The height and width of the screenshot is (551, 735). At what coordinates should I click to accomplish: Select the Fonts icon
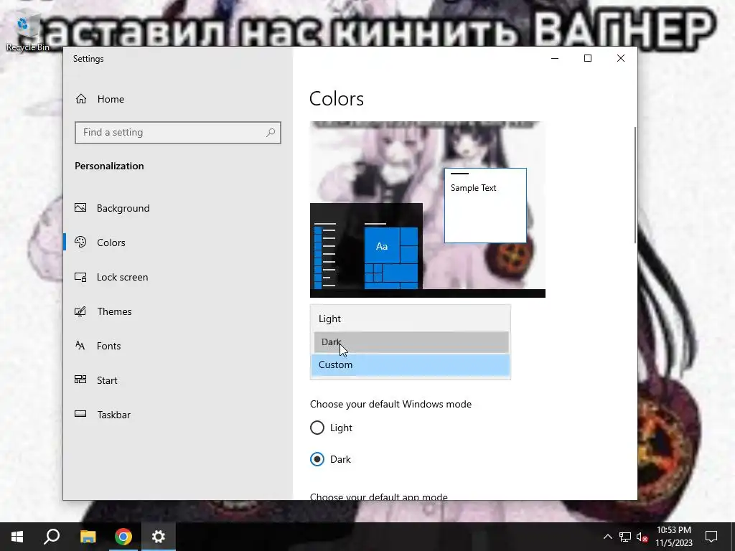[80, 346]
